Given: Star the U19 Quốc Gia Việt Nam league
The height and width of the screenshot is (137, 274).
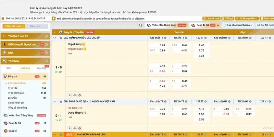Looking at the screenshot, I should pos(60,101).
